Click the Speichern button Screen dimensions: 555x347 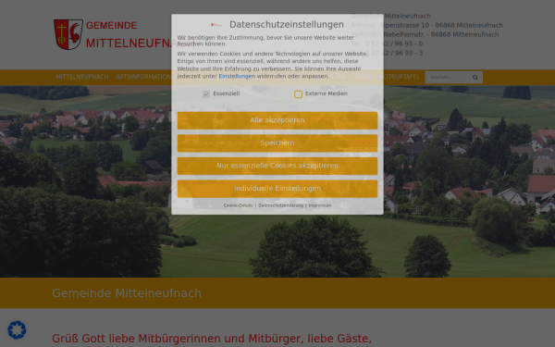[x=277, y=143]
